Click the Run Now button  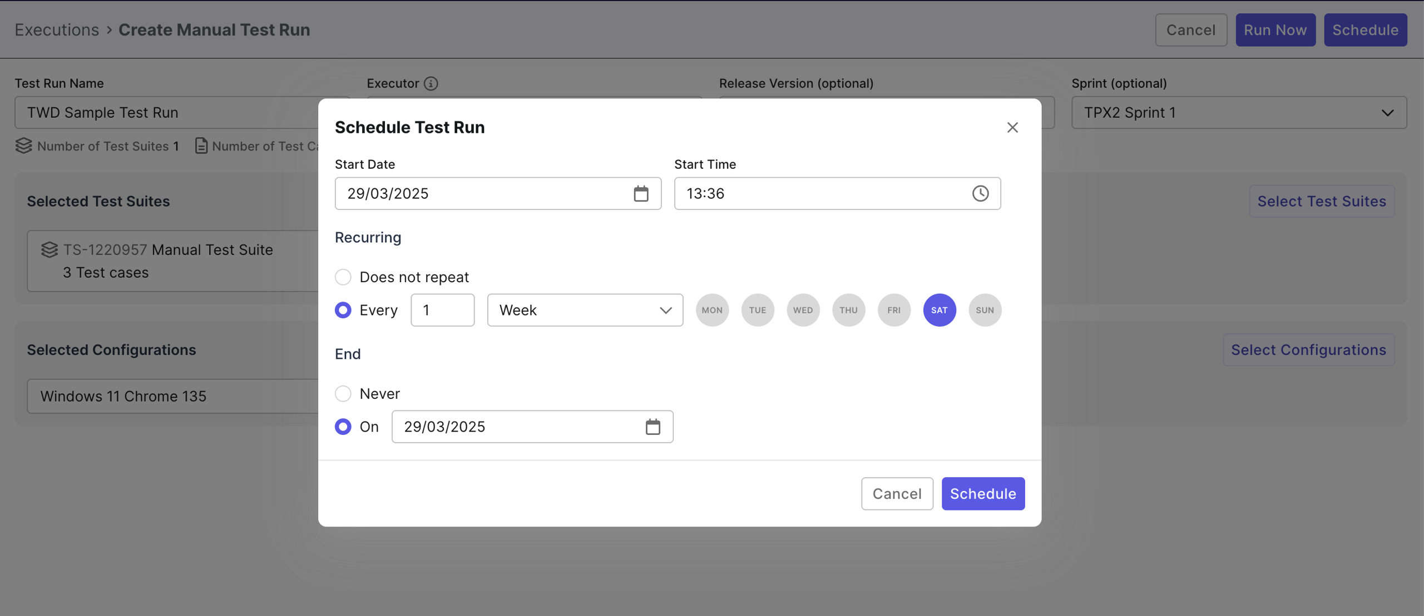1275,29
